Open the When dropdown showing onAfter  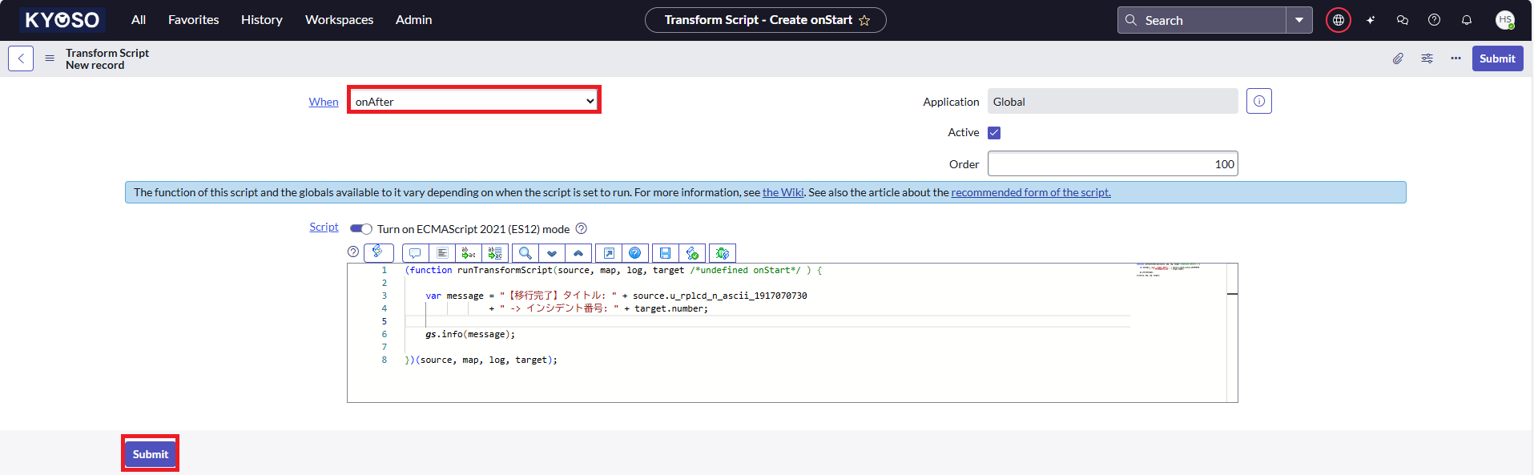click(474, 101)
